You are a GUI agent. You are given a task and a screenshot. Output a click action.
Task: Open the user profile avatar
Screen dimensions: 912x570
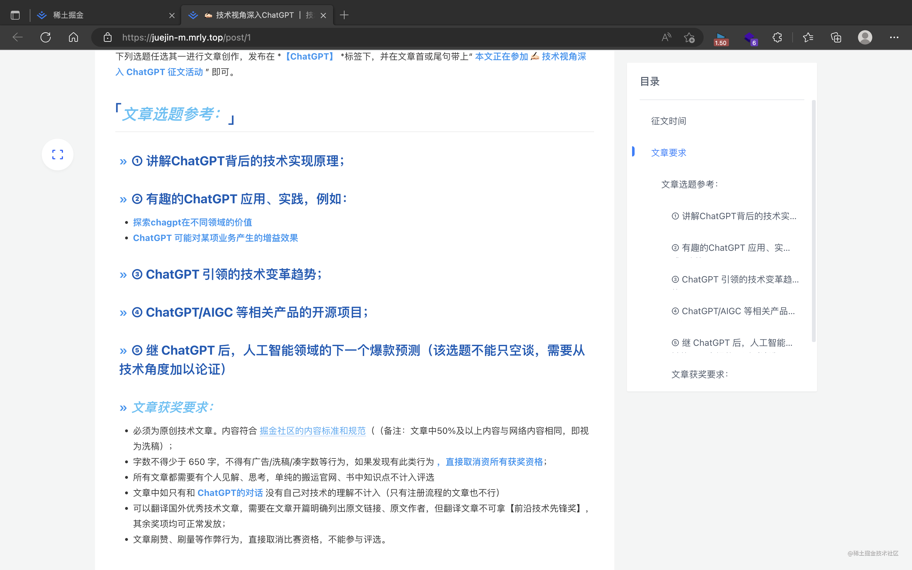pyautogui.click(x=865, y=37)
